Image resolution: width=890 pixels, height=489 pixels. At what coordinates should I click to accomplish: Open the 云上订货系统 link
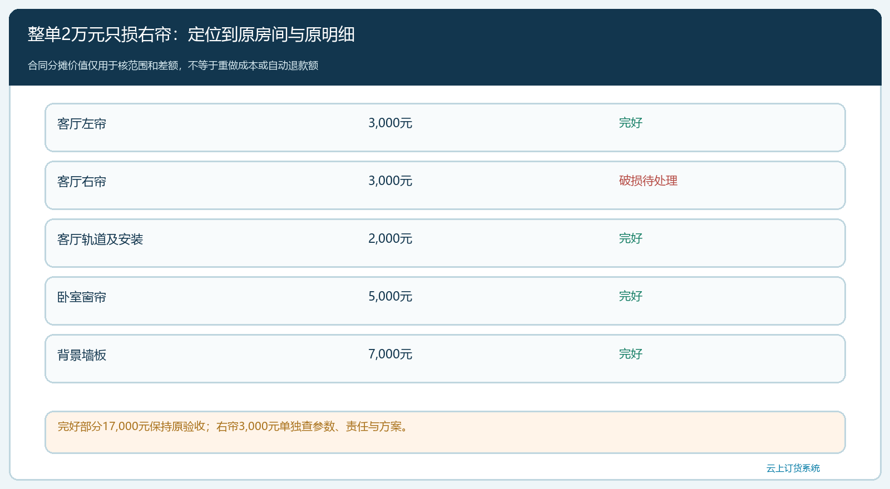tap(793, 468)
